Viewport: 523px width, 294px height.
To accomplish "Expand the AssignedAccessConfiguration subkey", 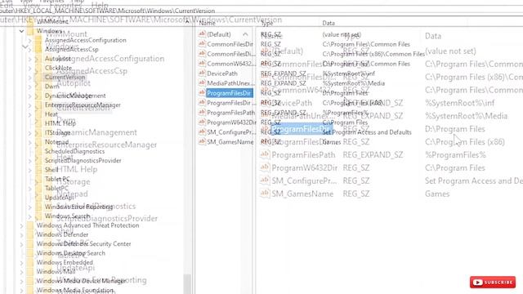I will (x=29, y=40).
